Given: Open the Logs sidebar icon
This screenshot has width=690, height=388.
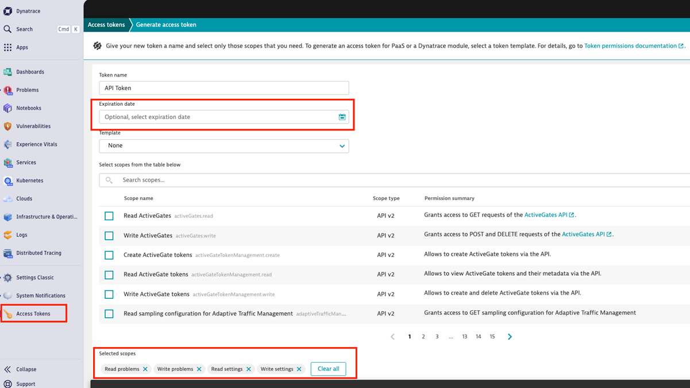Looking at the screenshot, I should tap(7, 235).
